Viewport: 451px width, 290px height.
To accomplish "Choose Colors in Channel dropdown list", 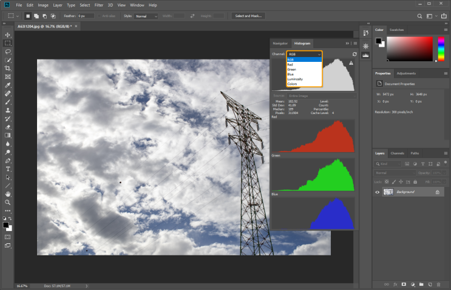I will (304, 84).
